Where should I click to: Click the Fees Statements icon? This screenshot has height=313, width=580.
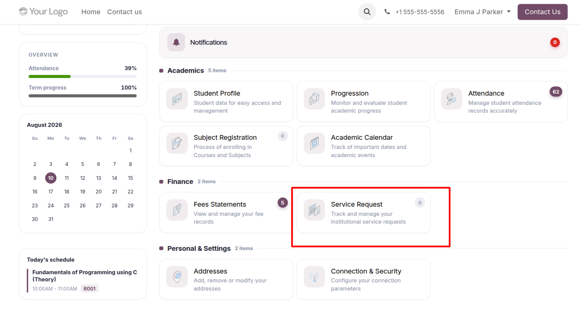(x=177, y=210)
